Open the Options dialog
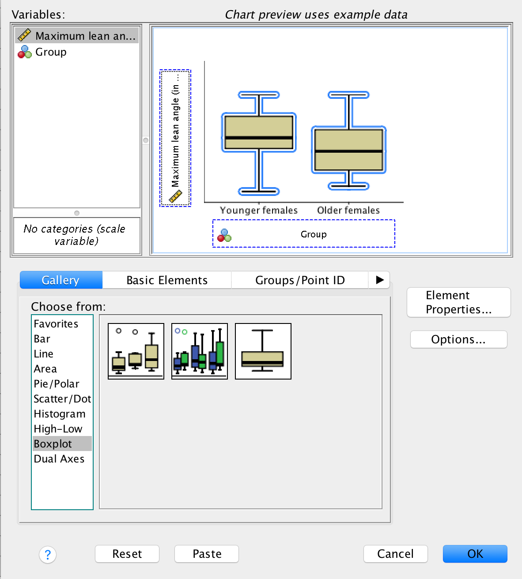Image resolution: width=522 pixels, height=579 pixels. [458, 339]
